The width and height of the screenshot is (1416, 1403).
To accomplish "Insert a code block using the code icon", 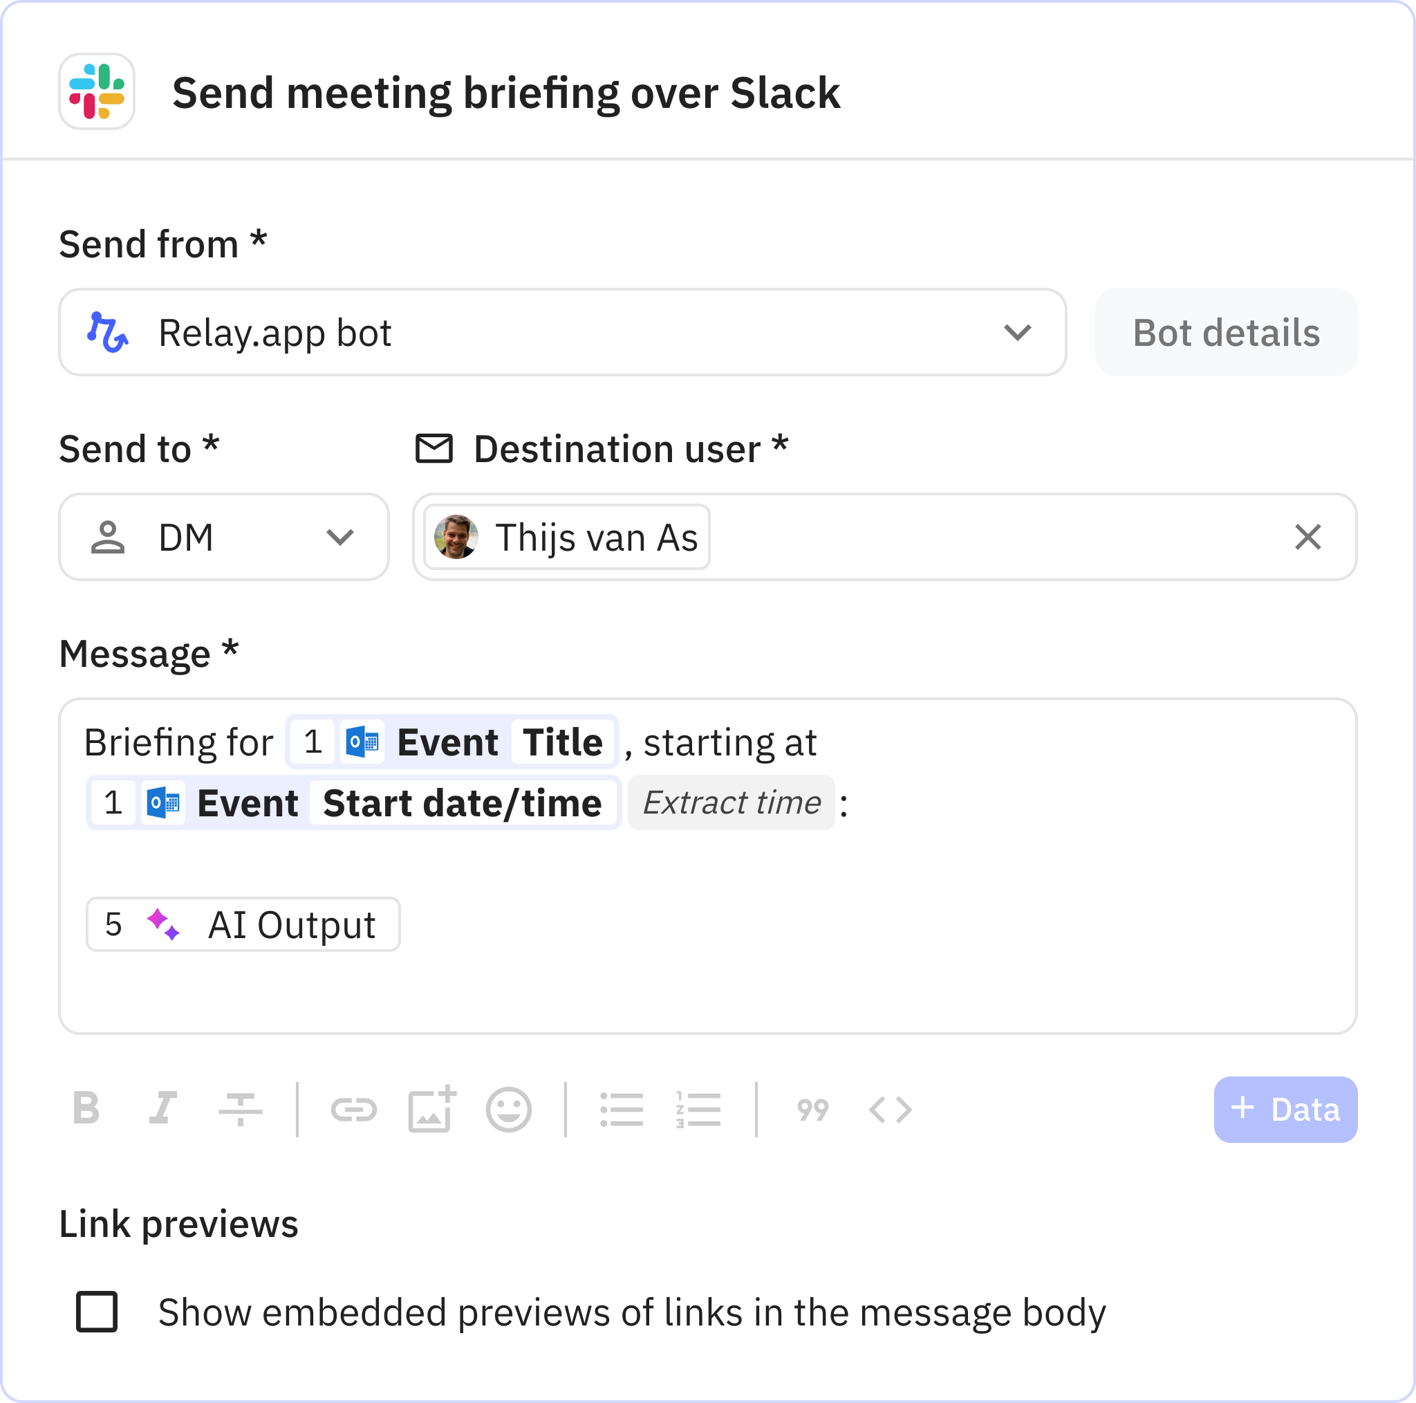I will point(891,1109).
